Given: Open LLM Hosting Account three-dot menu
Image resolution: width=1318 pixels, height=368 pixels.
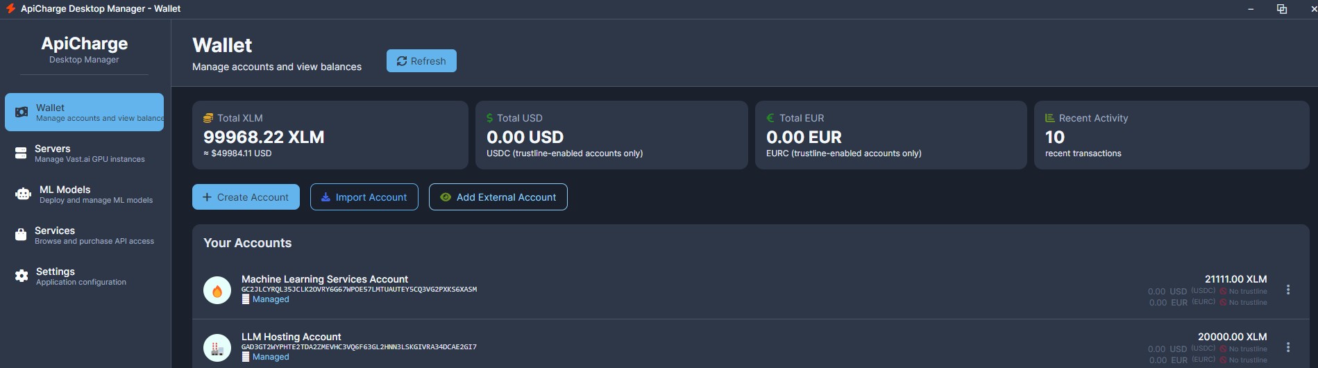Looking at the screenshot, I should click(1288, 347).
